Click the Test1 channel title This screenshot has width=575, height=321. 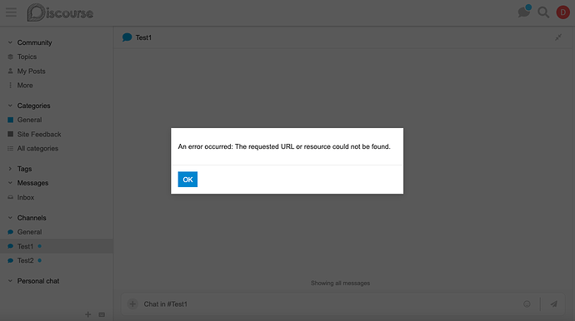[x=143, y=37]
